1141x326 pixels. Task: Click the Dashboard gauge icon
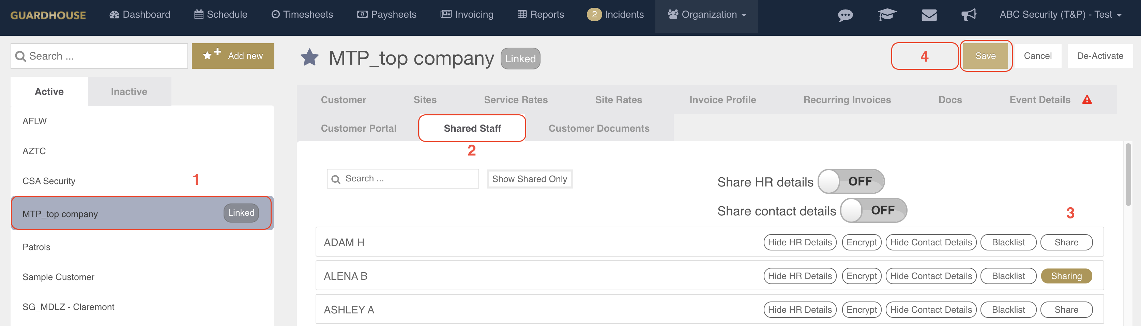pos(114,15)
